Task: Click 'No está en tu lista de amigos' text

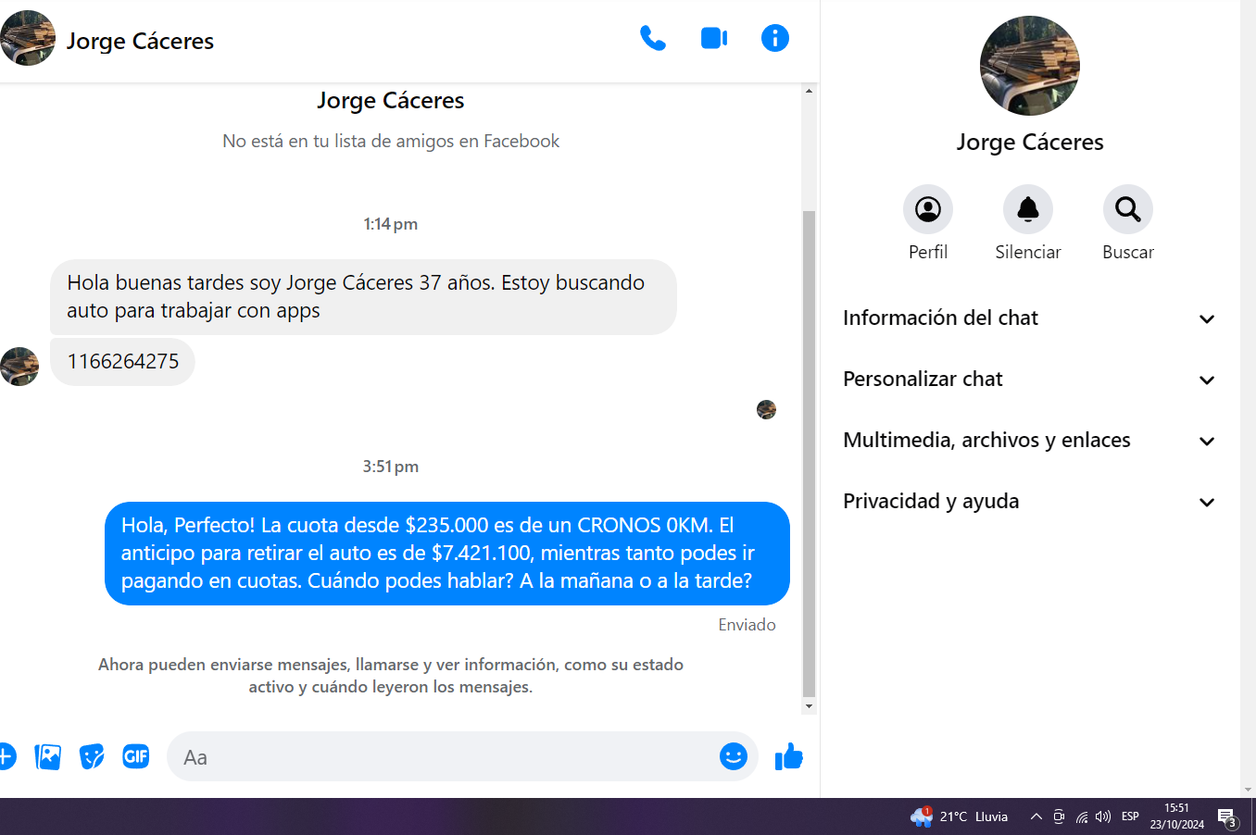Action: 391,141
